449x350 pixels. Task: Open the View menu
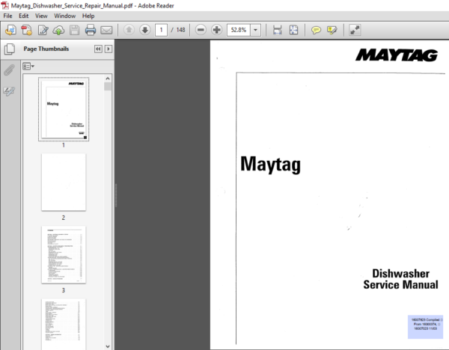[41, 16]
